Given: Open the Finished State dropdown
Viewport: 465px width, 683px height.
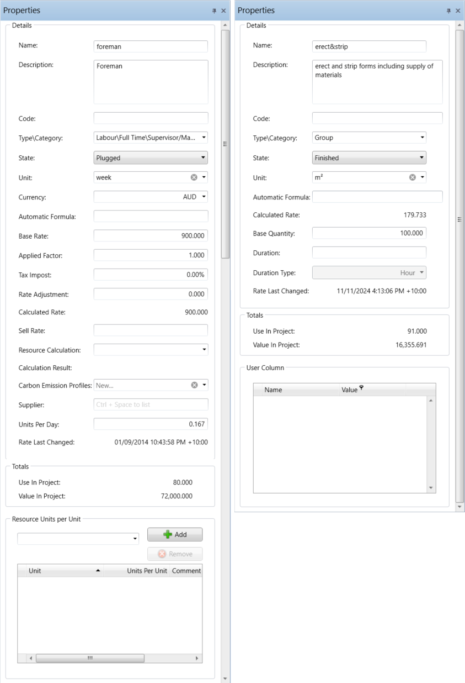Looking at the screenshot, I should [x=369, y=157].
